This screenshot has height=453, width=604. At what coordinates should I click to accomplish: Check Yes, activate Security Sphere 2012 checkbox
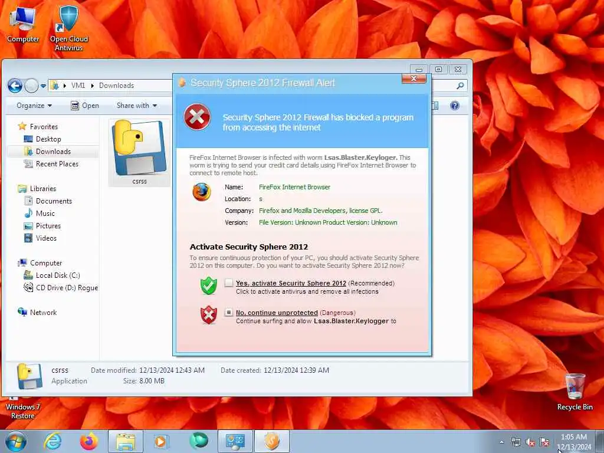229,283
